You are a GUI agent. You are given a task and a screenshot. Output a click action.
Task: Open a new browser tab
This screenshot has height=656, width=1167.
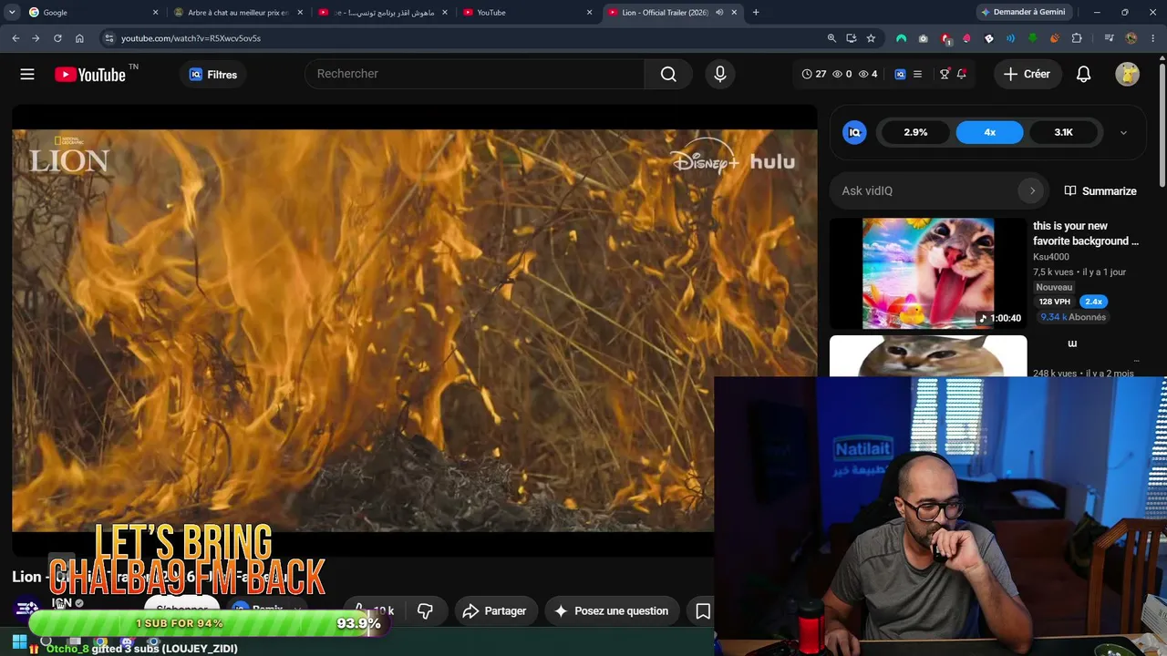pos(756,13)
